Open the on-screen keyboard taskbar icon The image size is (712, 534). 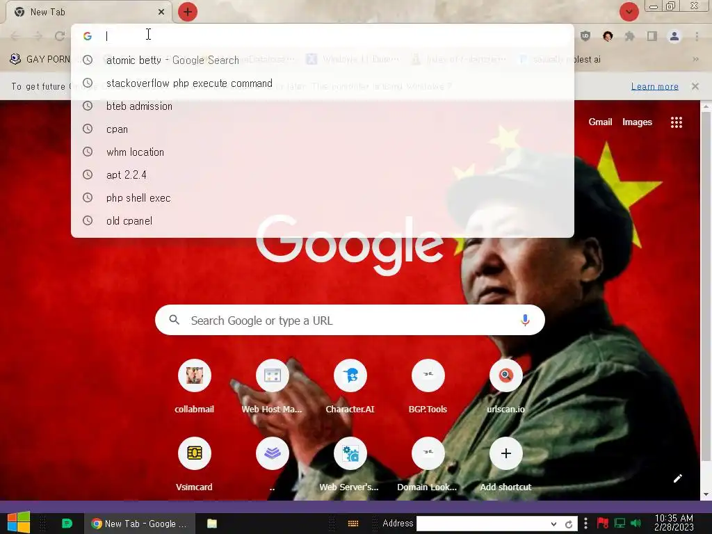pos(353,524)
